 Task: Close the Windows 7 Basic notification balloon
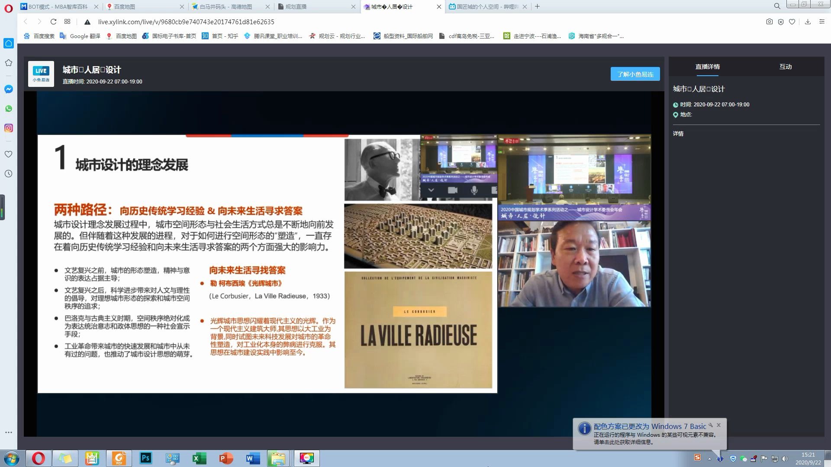click(x=718, y=425)
